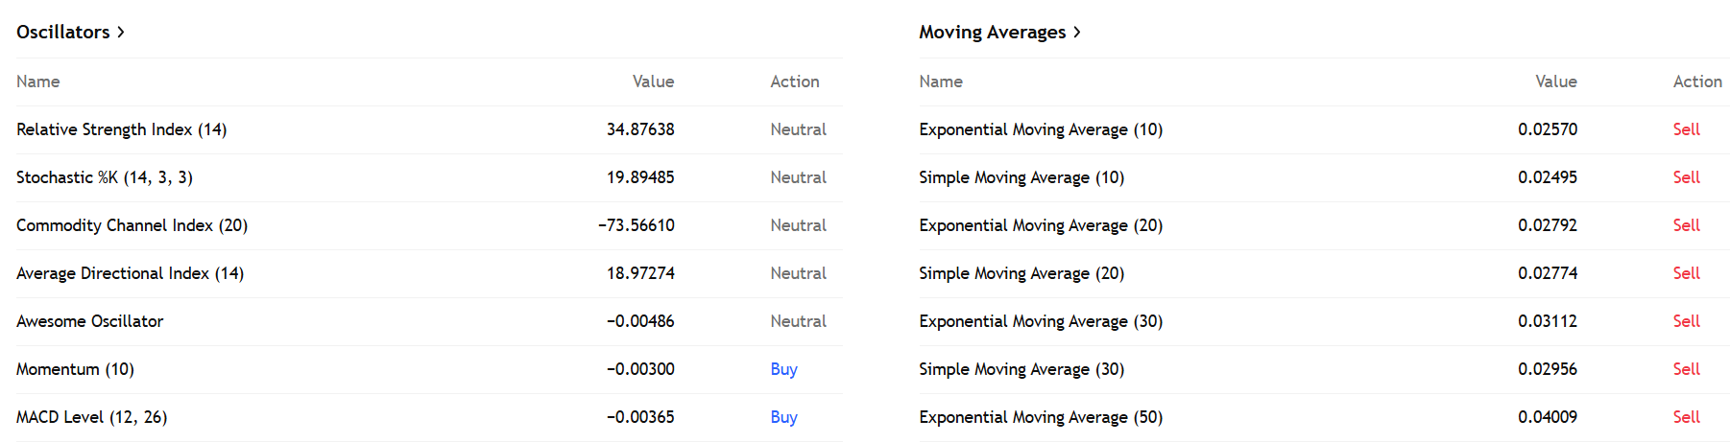Open the Oscillators section heading
Screen dimensions: 1730x443
pos(63,33)
